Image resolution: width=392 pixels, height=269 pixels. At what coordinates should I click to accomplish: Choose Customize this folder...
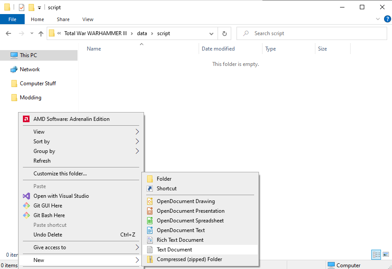click(x=81, y=174)
